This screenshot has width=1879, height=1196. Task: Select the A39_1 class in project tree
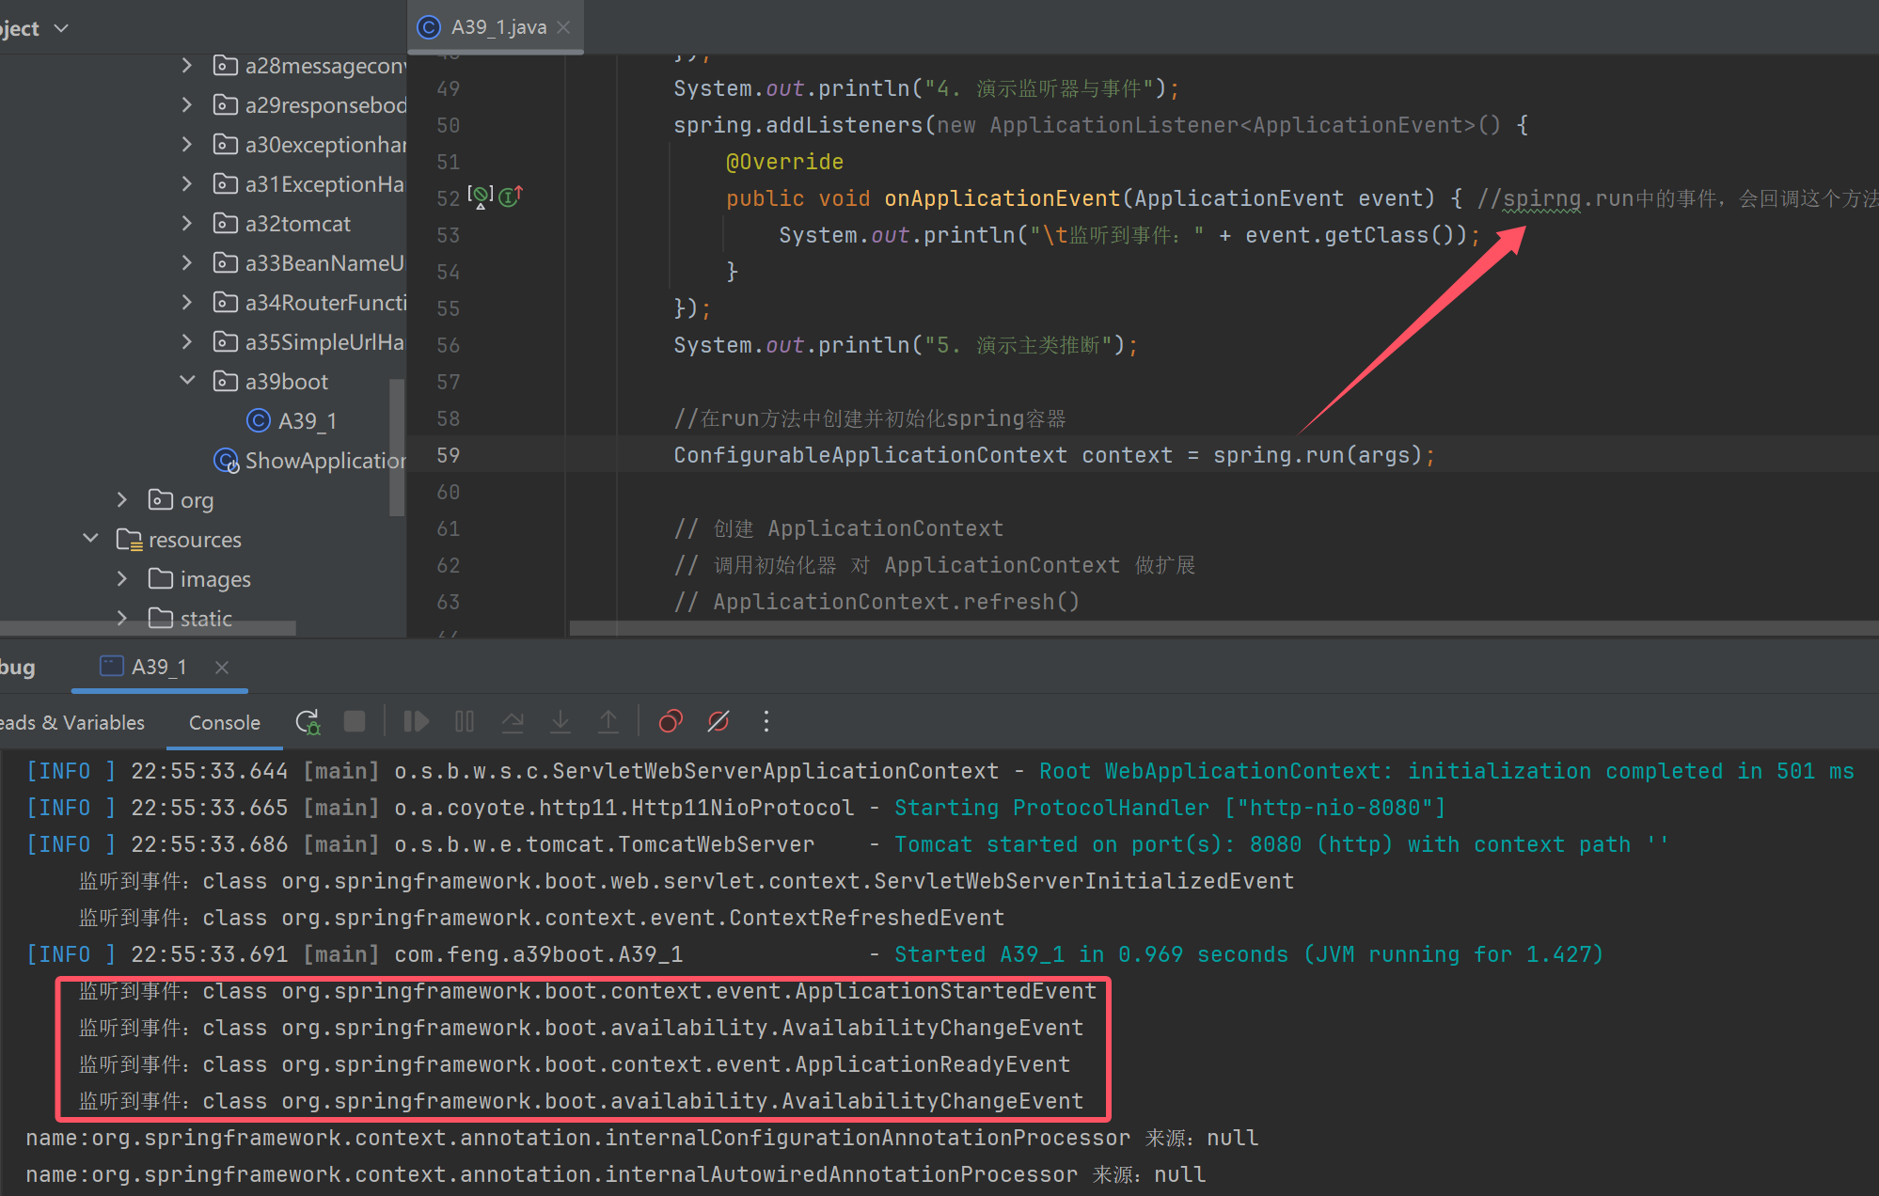click(292, 420)
